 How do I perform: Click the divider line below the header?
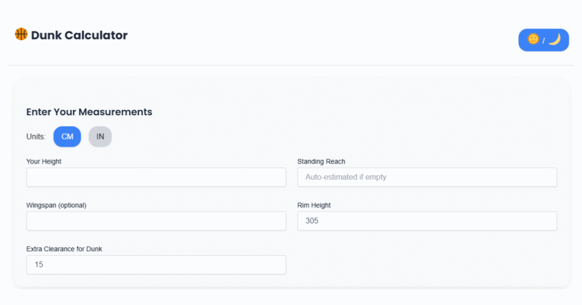point(291,65)
